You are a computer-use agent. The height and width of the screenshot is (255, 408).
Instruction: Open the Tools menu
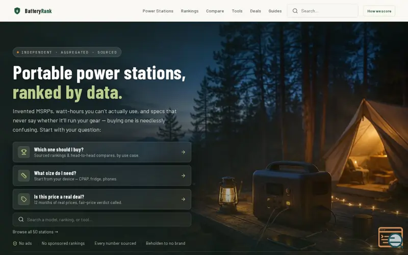pyautogui.click(x=237, y=11)
